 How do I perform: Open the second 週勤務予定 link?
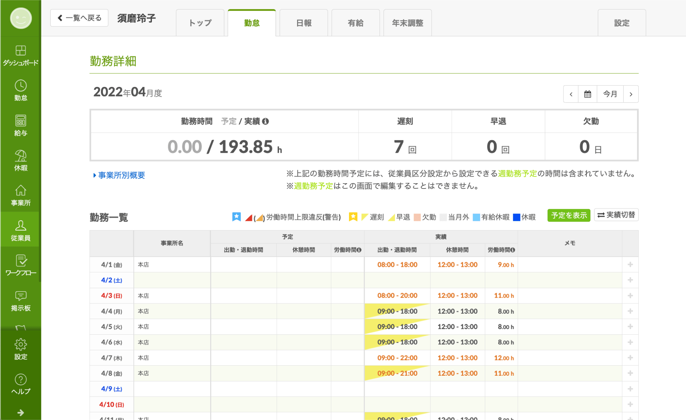(x=313, y=186)
